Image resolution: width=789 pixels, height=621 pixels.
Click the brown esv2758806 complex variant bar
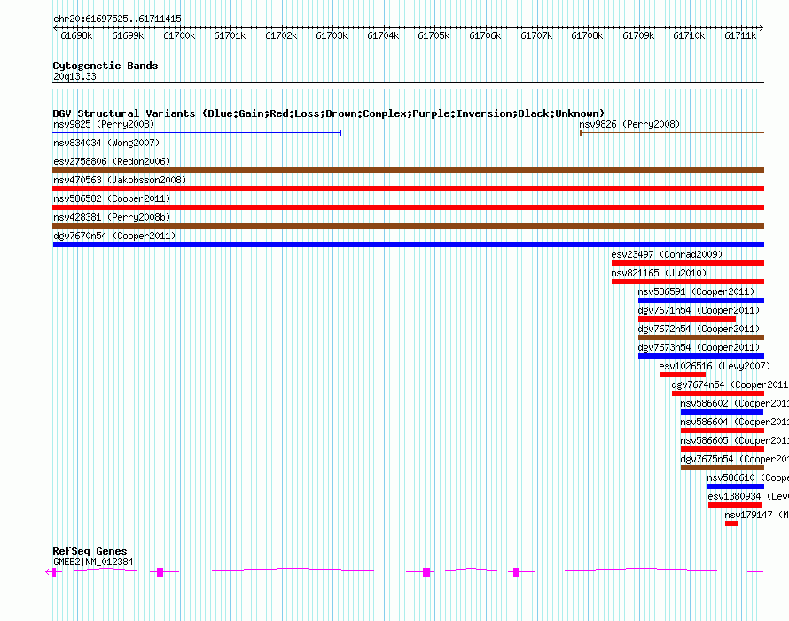coord(408,170)
